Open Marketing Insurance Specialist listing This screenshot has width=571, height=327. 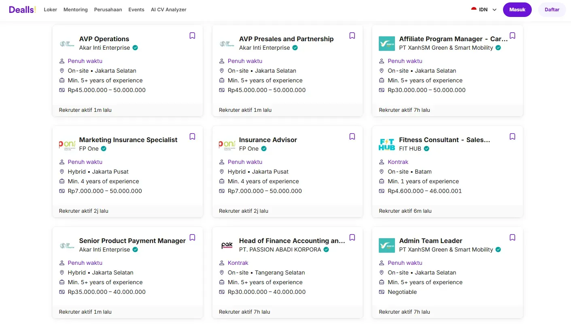tap(128, 140)
